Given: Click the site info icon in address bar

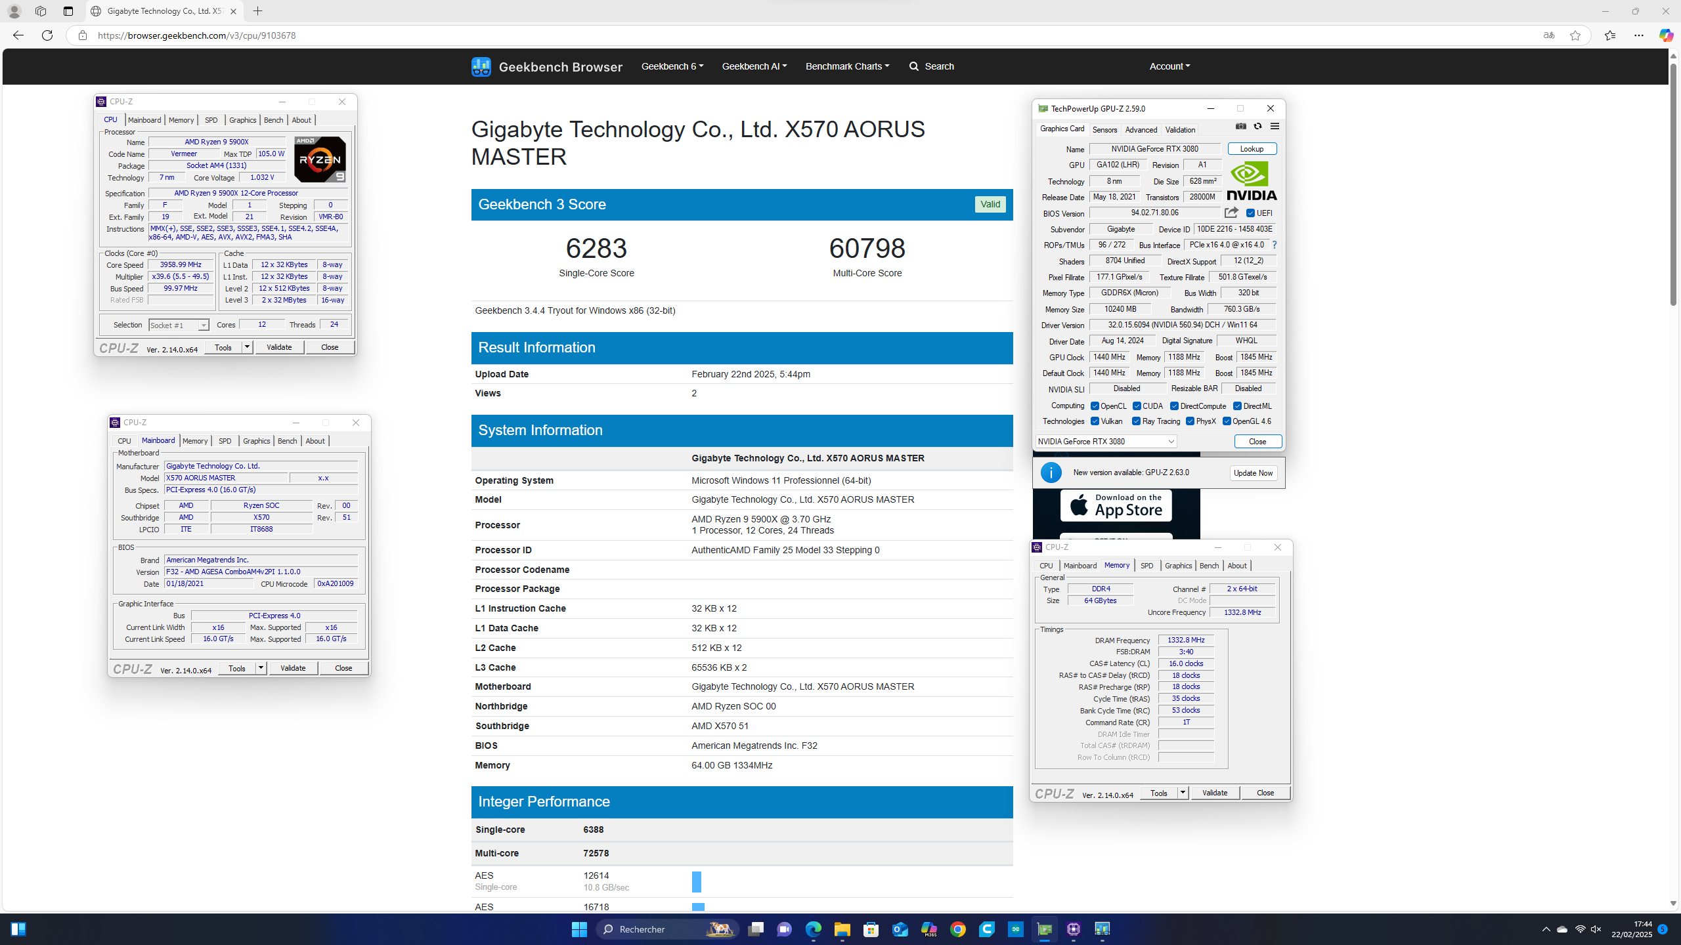Looking at the screenshot, I should pyautogui.click(x=82, y=35).
